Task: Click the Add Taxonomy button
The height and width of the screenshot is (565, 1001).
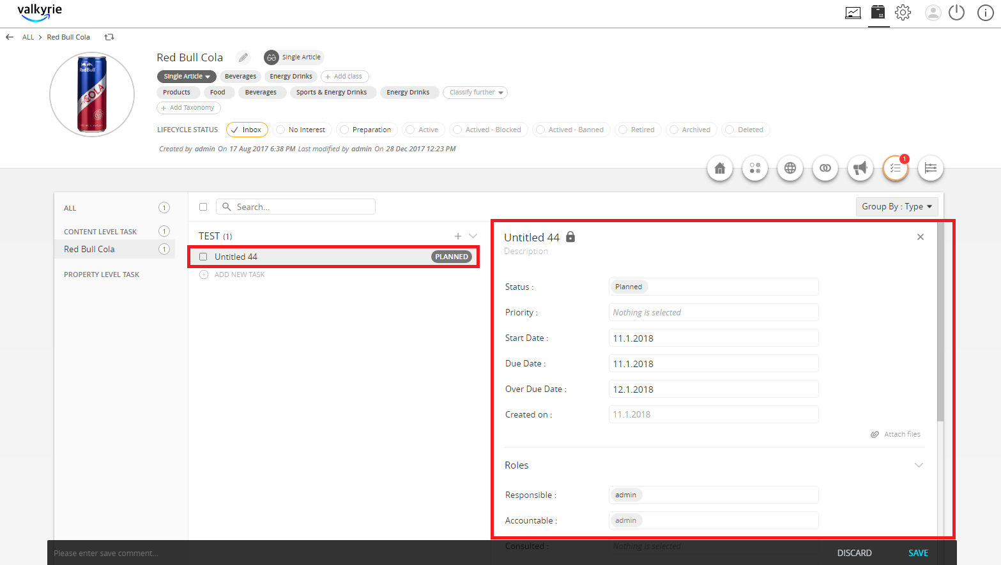Action: pyautogui.click(x=188, y=108)
